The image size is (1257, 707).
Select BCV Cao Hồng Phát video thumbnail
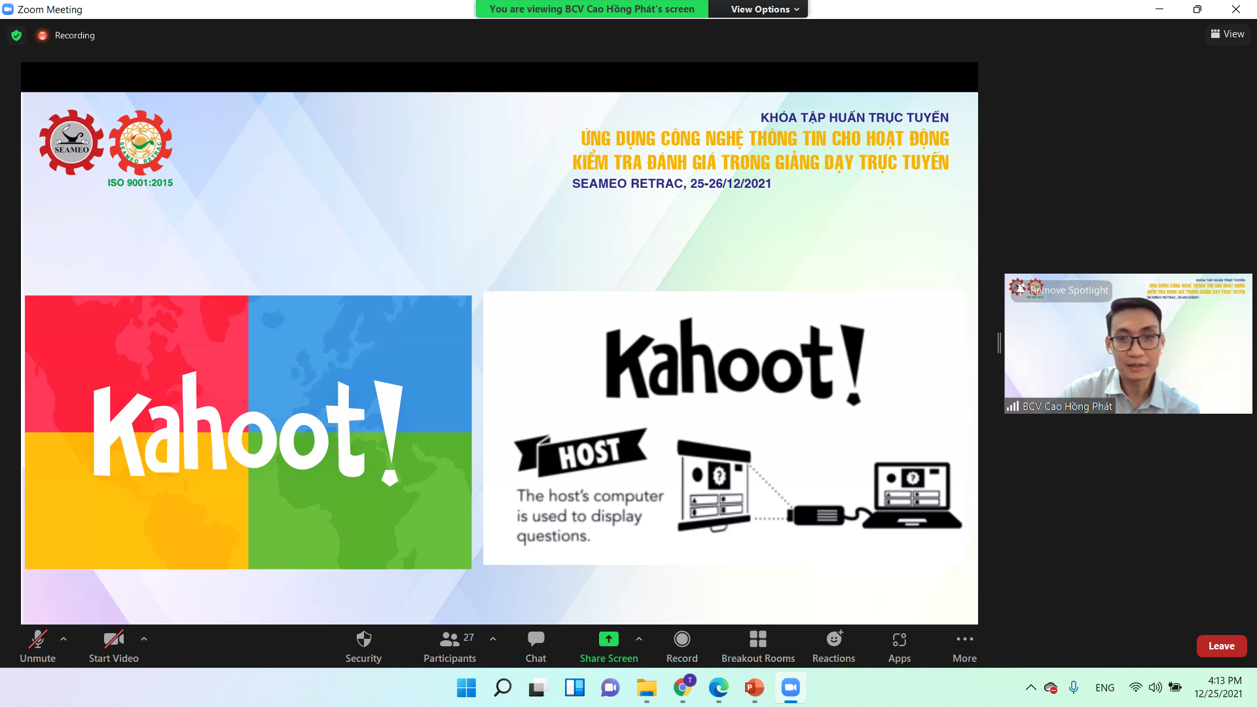(1128, 344)
